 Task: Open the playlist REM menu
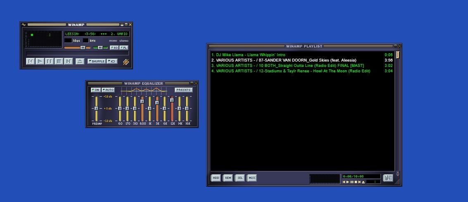click(228, 178)
